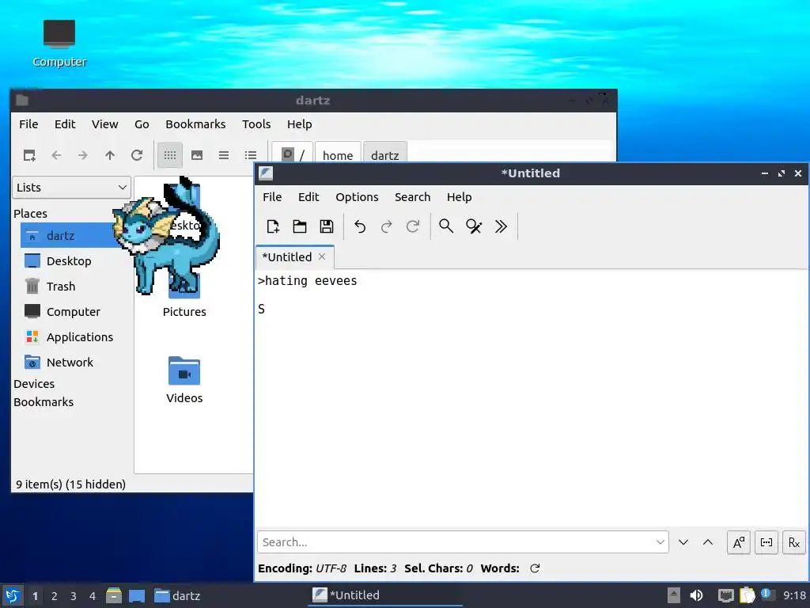Open the editor's Help menu
Viewport: 810px width, 608px height.
pyautogui.click(x=460, y=197)
